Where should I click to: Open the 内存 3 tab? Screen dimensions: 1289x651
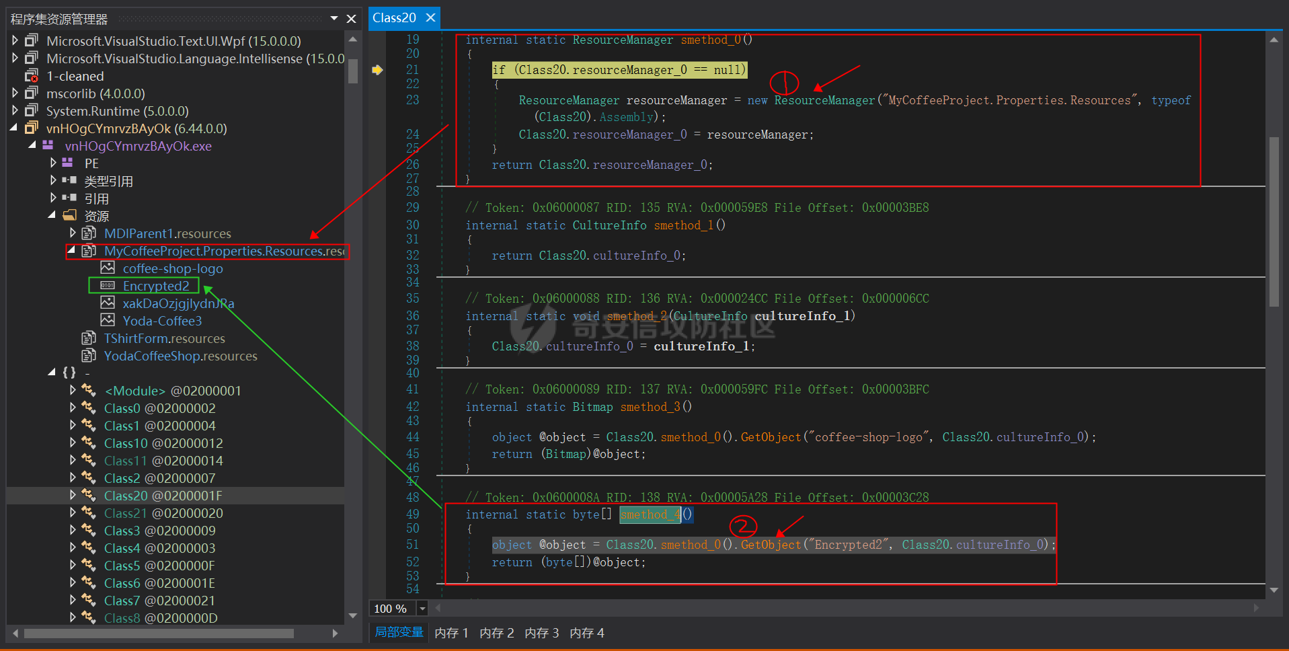pyautogui.click(x=541, y=633)
